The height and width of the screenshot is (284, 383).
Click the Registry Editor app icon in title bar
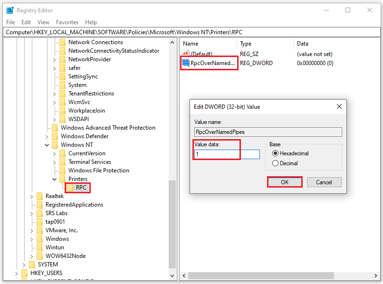(x=10, y=10)
